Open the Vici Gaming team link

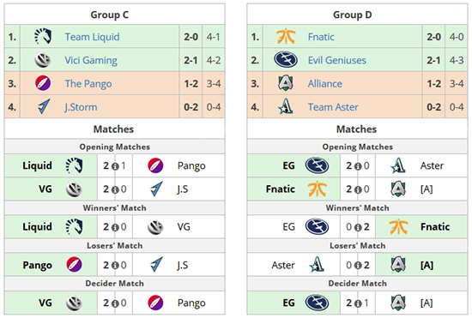pyautogui.click(x=91, y=60)
